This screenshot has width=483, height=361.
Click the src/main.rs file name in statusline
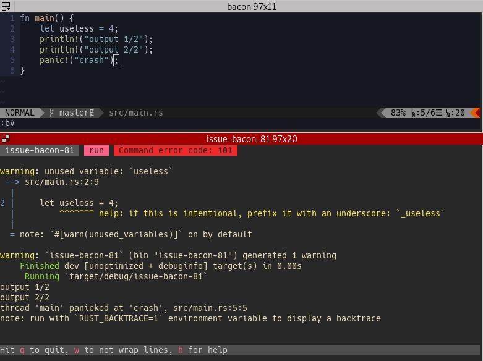[x=136, y=113]
